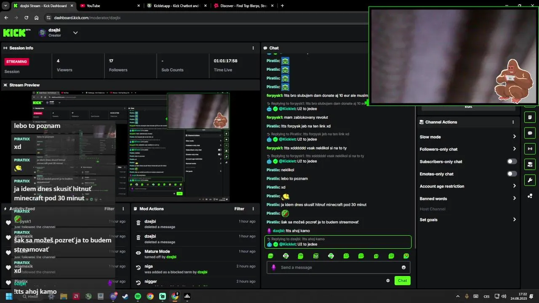Open a new browser tab
Screen dimensions: 539x303
point(282,6)
